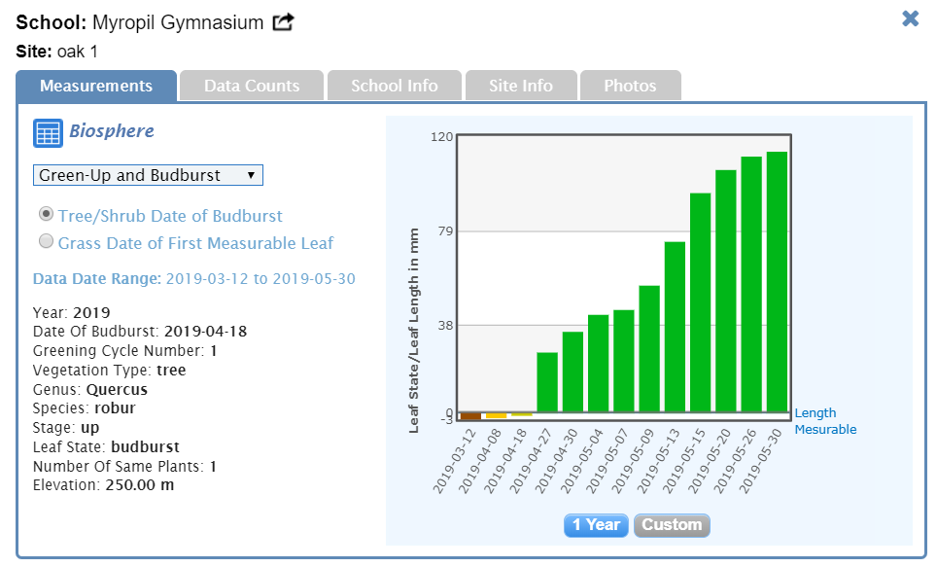
Task: Select the Measurements tab
Action: pyautogui.click(x=96, y=86)
